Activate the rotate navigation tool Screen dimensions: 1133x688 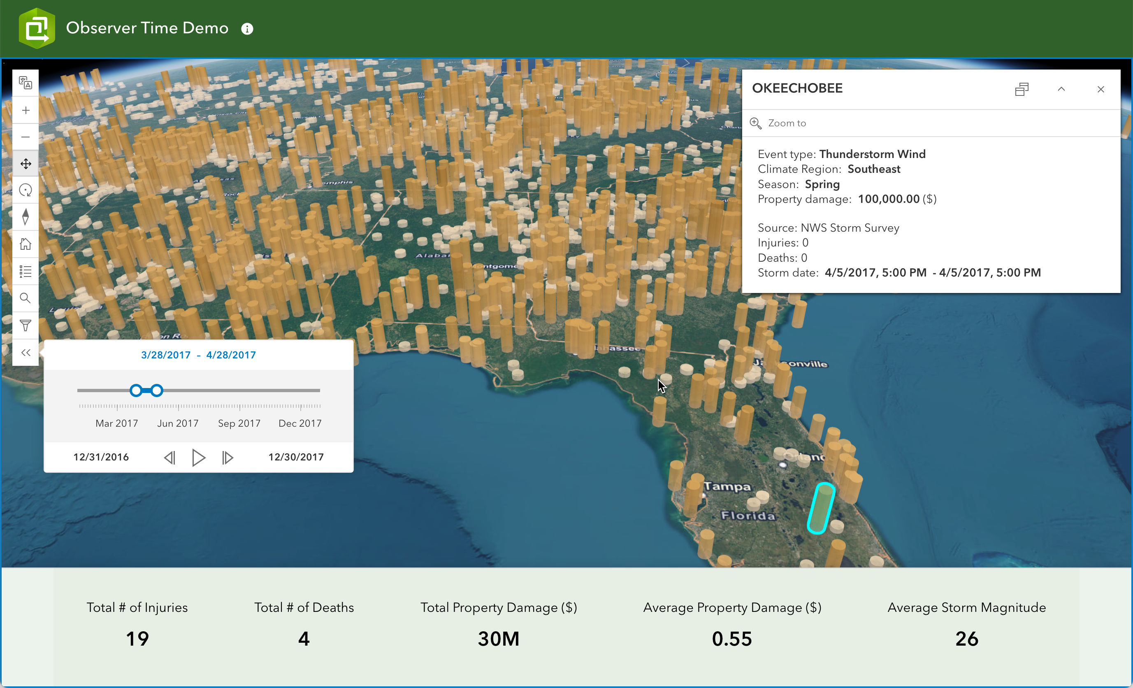pos(25,191)
